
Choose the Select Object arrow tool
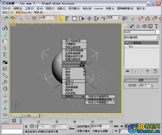click(61, 18)
